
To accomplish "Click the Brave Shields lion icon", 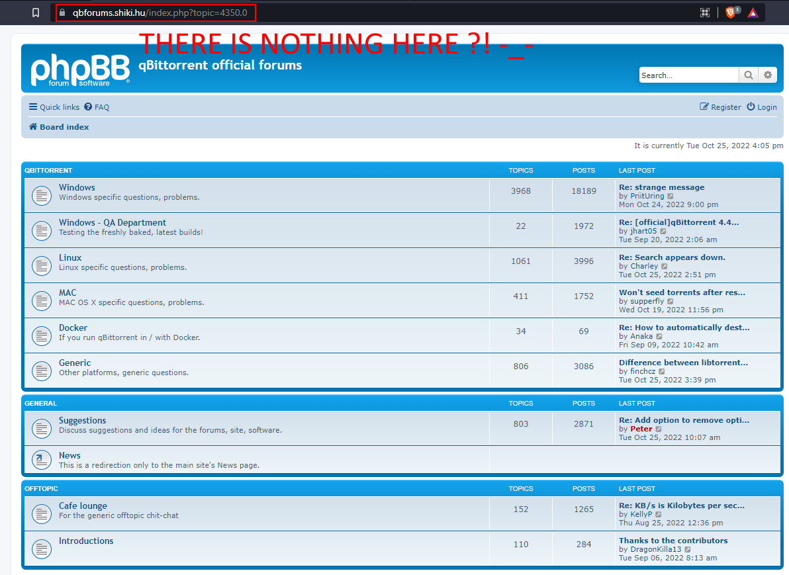I will tap(731, 13).
